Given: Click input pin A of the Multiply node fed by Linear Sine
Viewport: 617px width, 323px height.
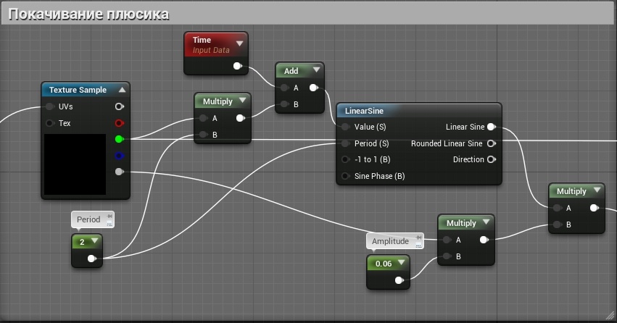Looking at the screenshot, I should point(558,208).
